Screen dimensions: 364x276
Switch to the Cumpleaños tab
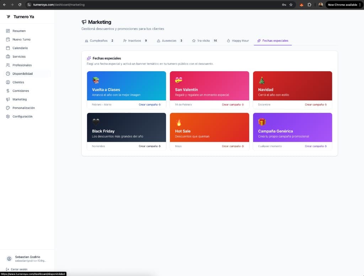point(99,41)
